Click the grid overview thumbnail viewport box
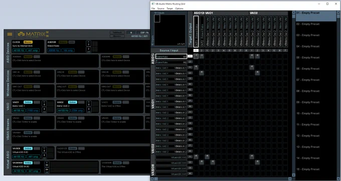Image resolution: width=341 pixels, height=181 pixels. (x=157, y=19)
